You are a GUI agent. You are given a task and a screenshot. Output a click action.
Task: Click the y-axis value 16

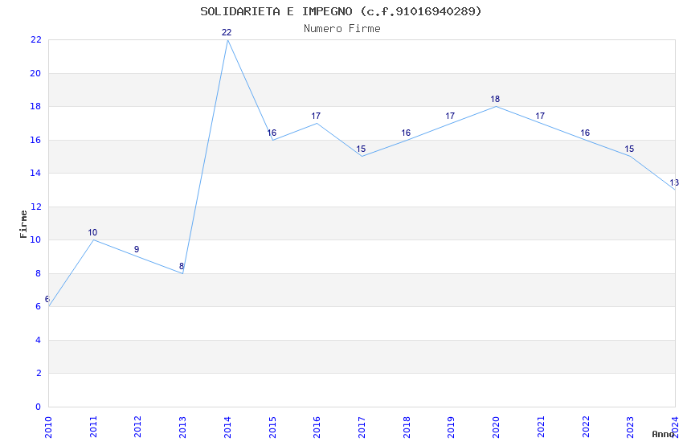(35, 140)
